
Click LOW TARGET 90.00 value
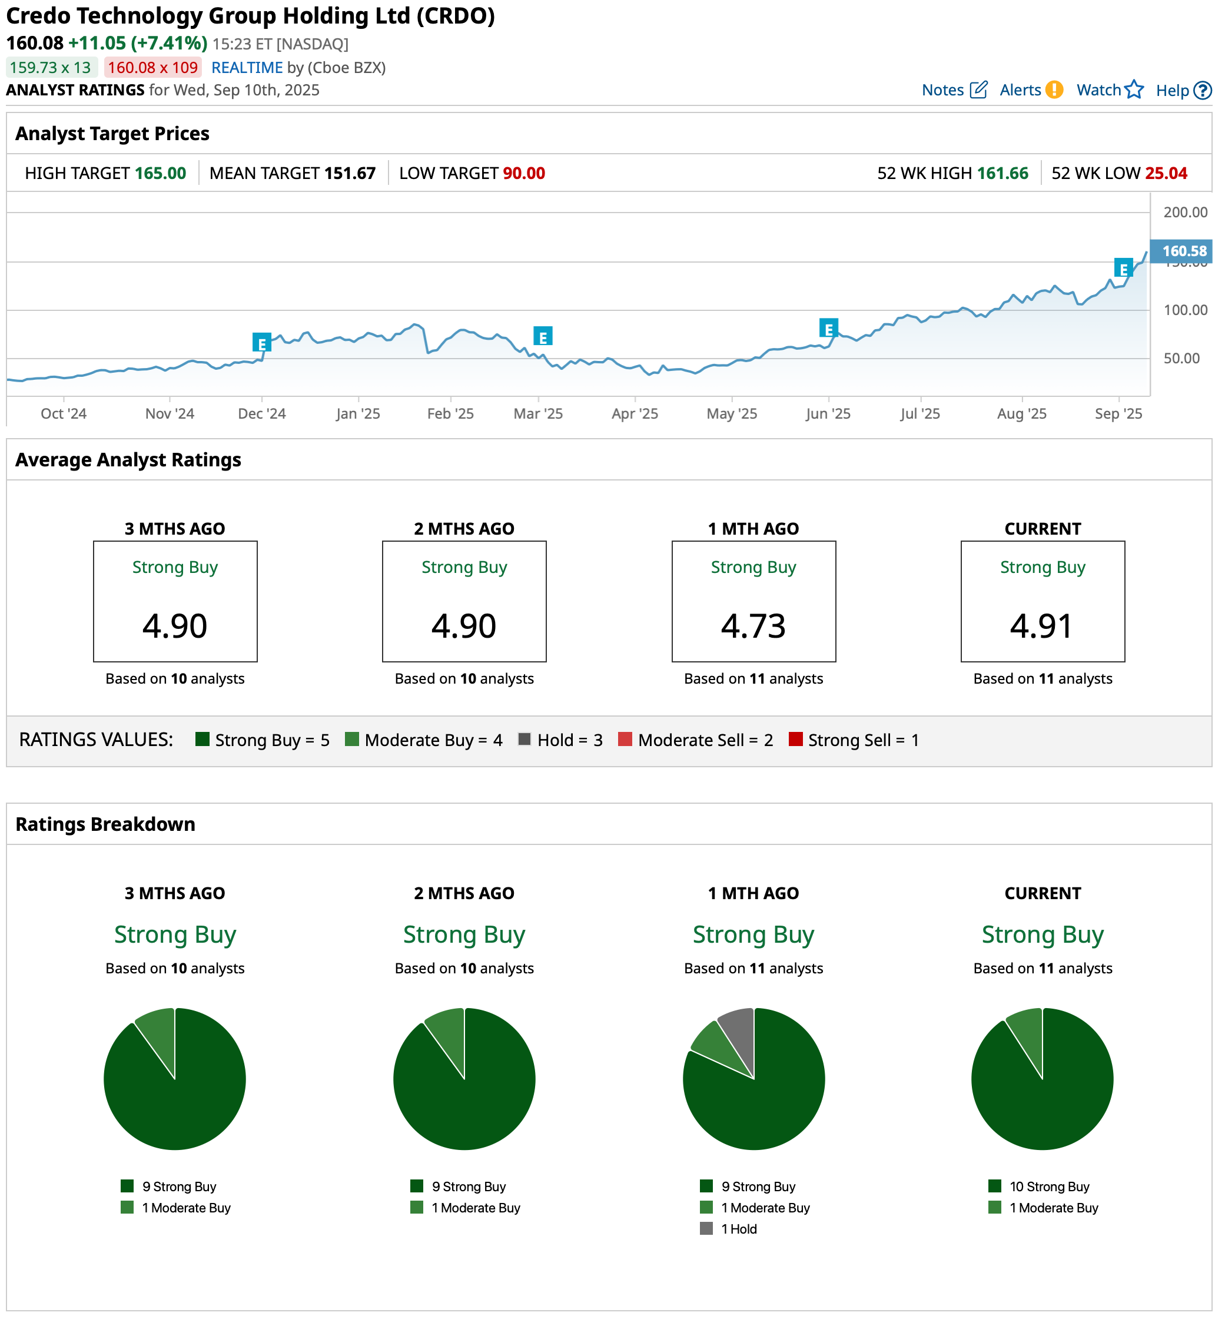click(524, 173)
